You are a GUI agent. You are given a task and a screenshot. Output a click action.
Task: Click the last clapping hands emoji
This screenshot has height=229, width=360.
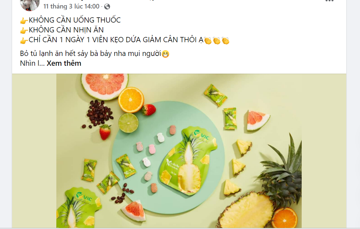click(225, 41)
